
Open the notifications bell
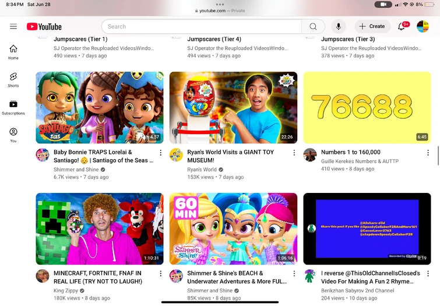(403, 26)
